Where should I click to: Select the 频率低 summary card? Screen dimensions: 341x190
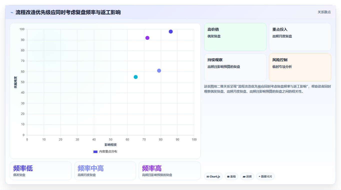41,171
